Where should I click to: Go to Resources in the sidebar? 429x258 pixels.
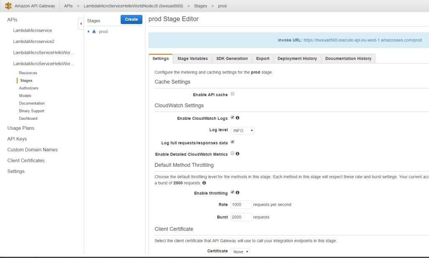coord(28,73)
